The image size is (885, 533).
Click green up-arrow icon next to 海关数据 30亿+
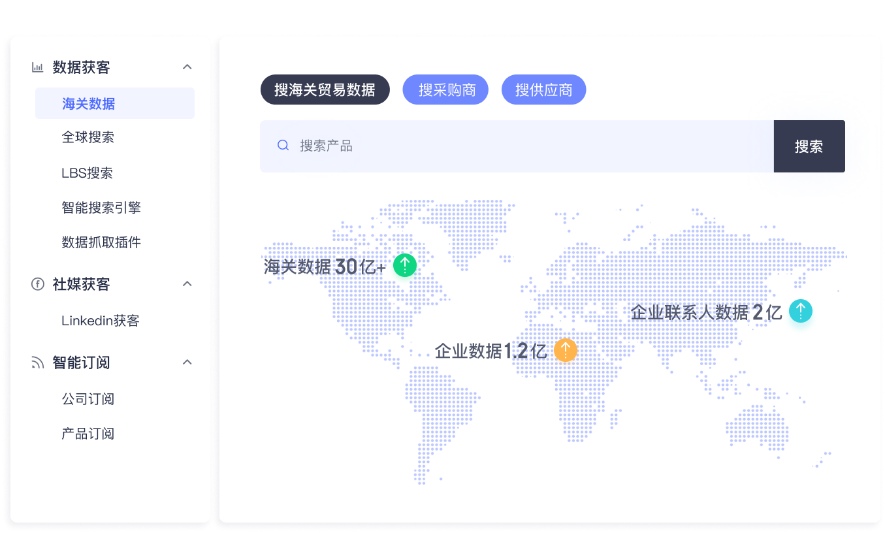405,265
